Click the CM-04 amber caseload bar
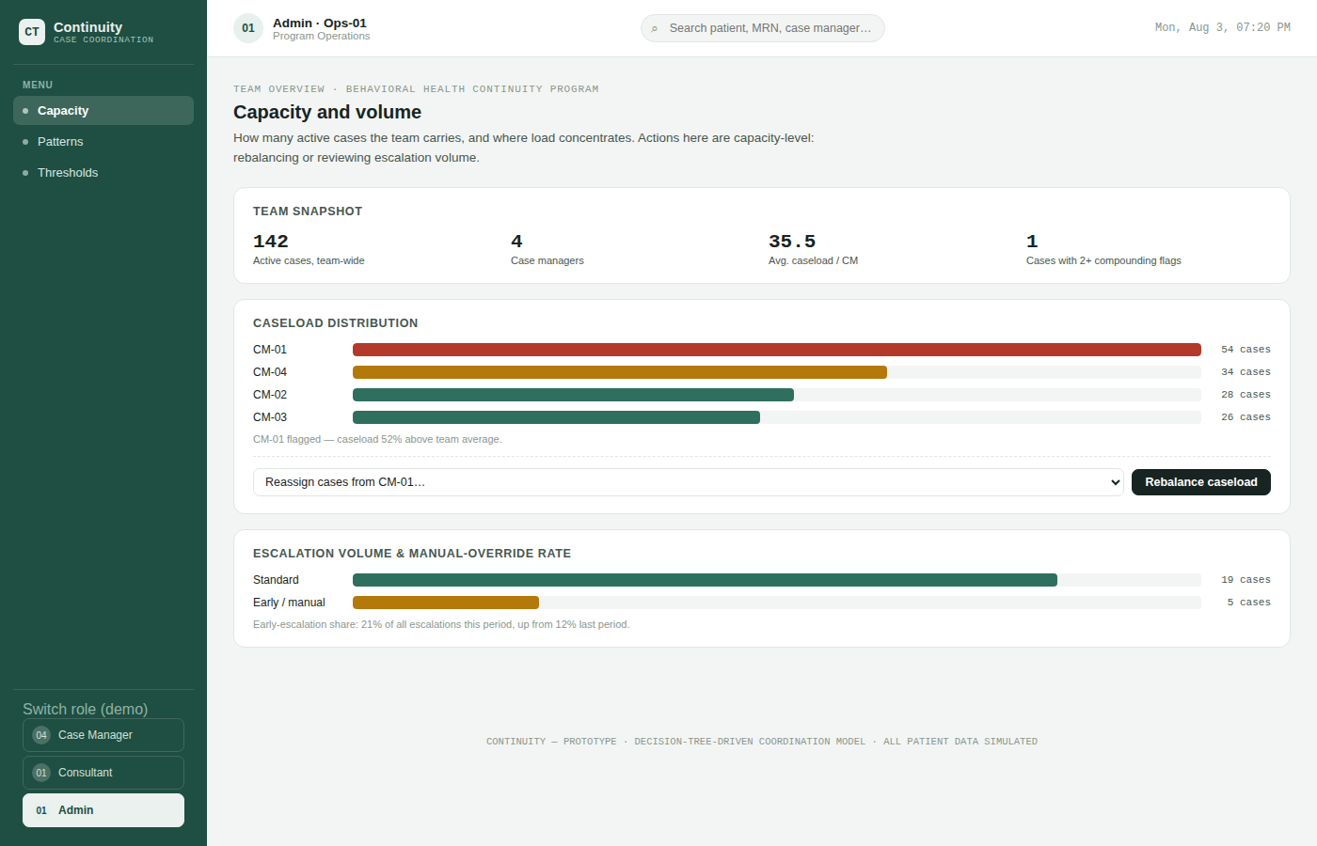 (620, 372)
